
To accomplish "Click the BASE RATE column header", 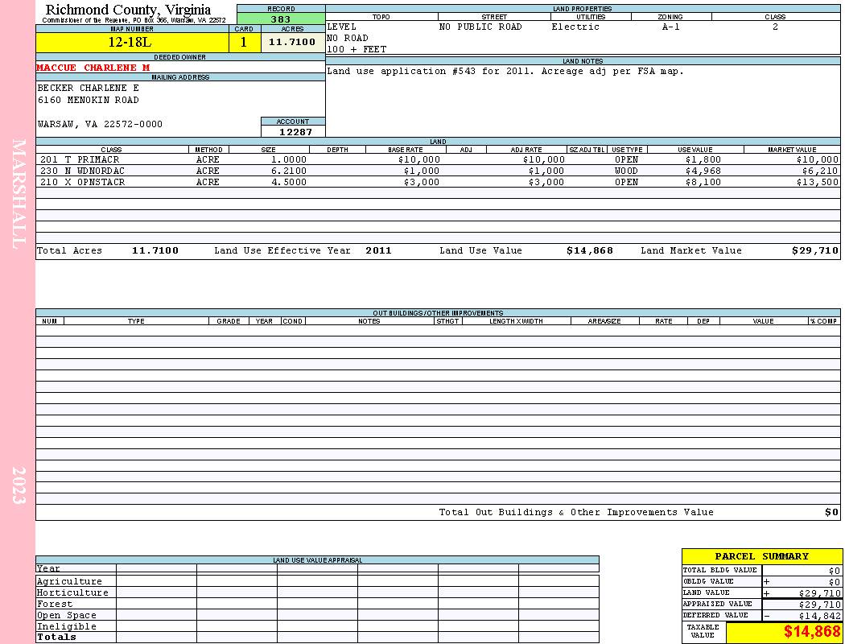I will click(406, 150).
